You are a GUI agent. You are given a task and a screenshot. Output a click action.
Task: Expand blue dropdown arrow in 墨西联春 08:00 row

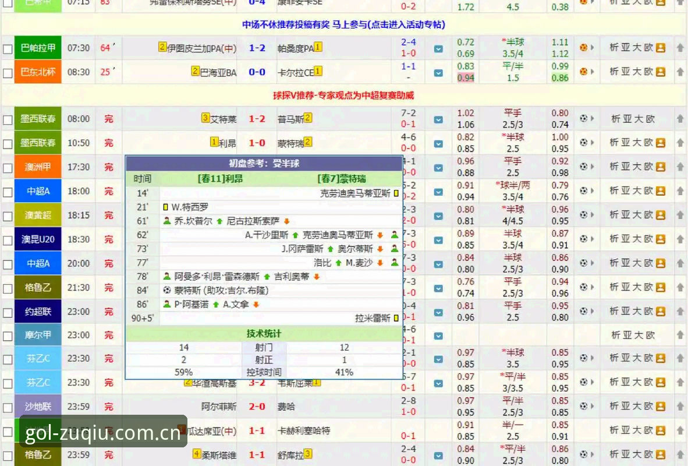[x=438, y=119]
